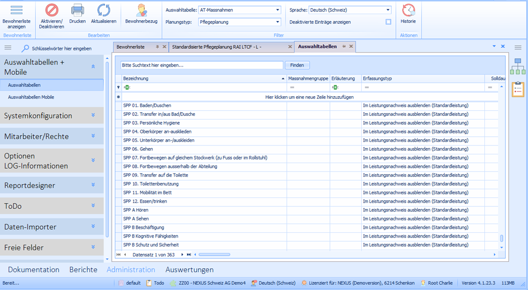Expand the Mitarbeiter/Rechte section
The width and height of the screenshot is (528, 290).
[x=52, y=136]
